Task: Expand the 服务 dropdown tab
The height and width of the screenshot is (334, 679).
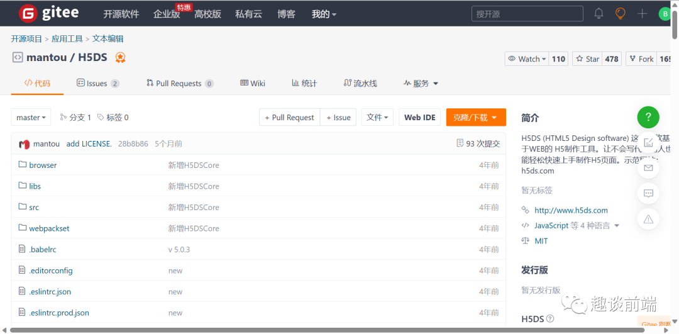Action: click(x=421, y=83)
